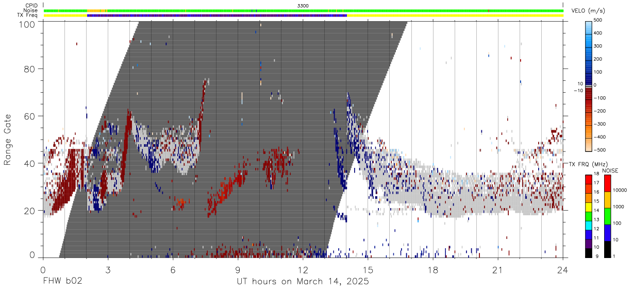Click the CPID value 3300
The height and width of the screenshot is (292, 633).
tap(303, 6)
